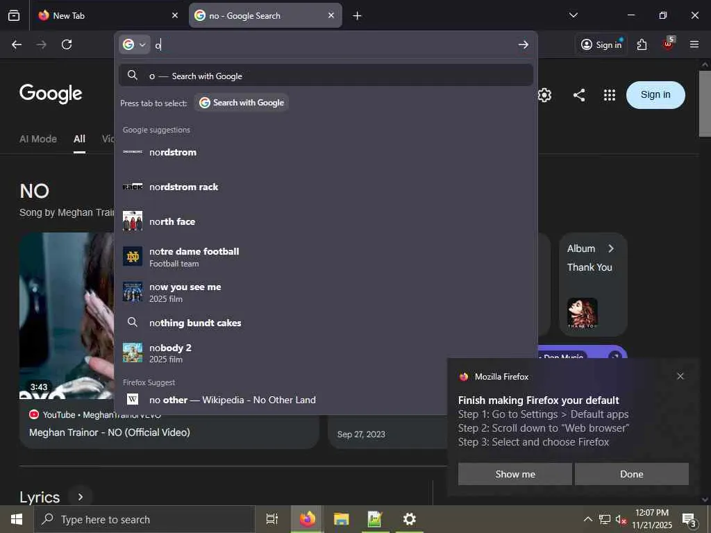711x533 pixels.
Task: Click the Firefox taskbar icon
Action: (307, 519)
